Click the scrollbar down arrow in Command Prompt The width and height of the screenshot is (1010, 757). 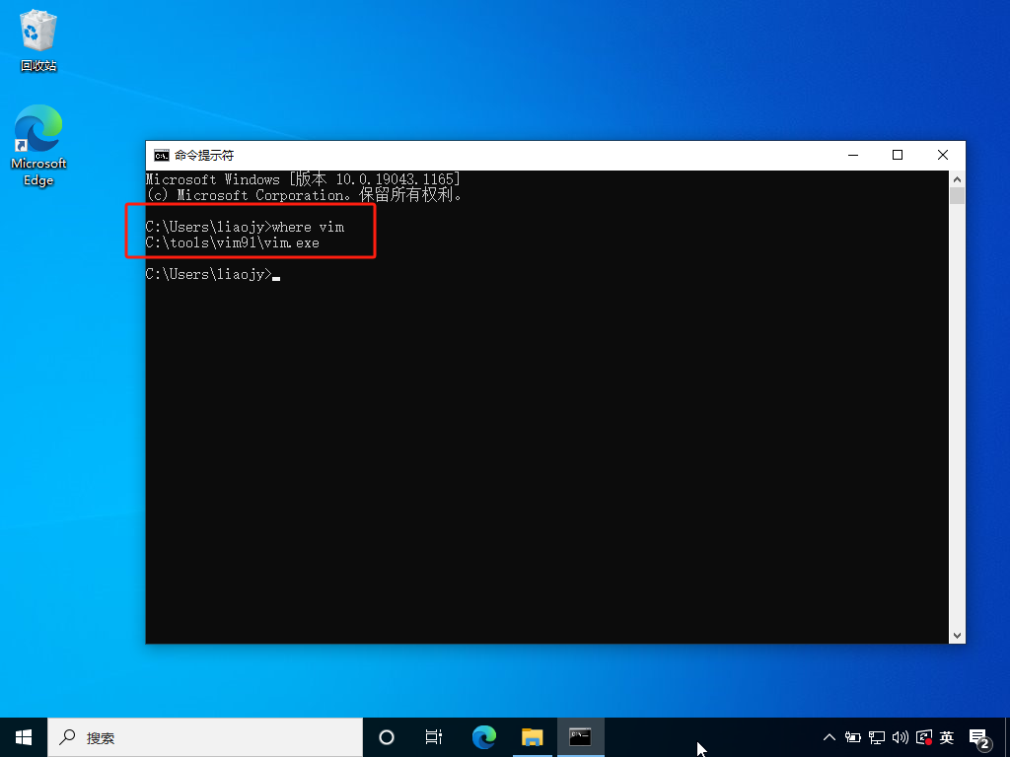pyautogui.click(x=957, y=636)
